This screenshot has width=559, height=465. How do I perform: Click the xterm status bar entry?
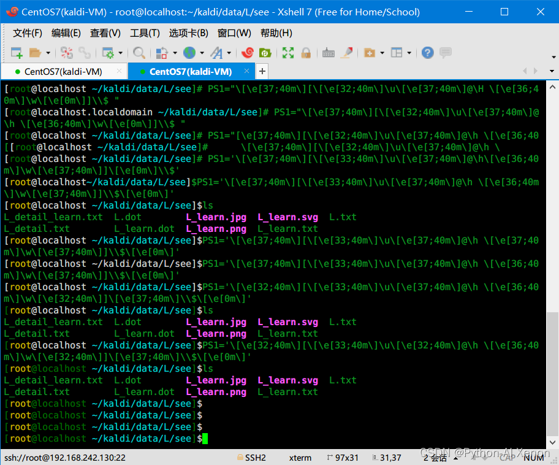[x=300, y=458]
